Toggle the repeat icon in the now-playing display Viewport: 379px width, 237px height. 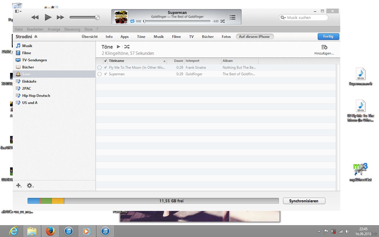pos(132,21)
